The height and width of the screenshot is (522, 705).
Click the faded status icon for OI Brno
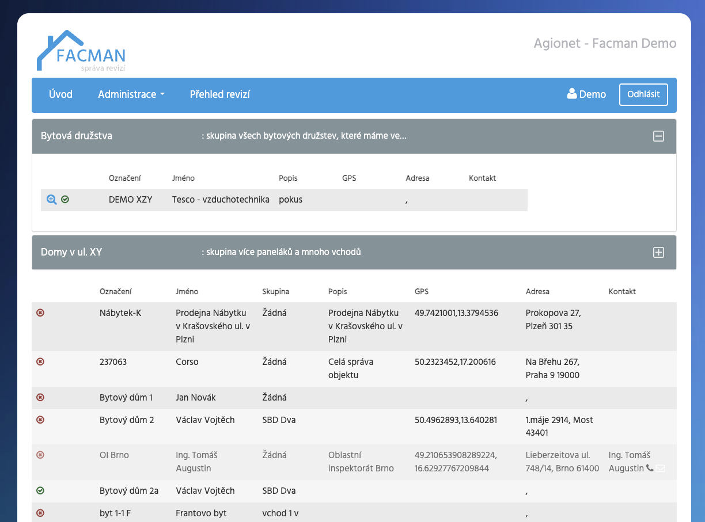[x=40, y=455]
